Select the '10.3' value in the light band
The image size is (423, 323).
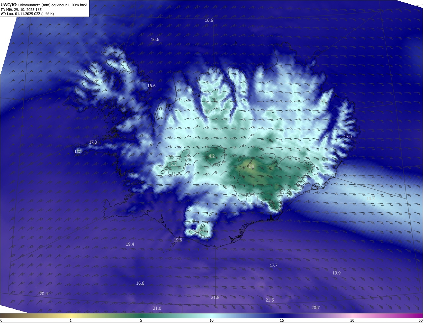[x=371, y=199]
